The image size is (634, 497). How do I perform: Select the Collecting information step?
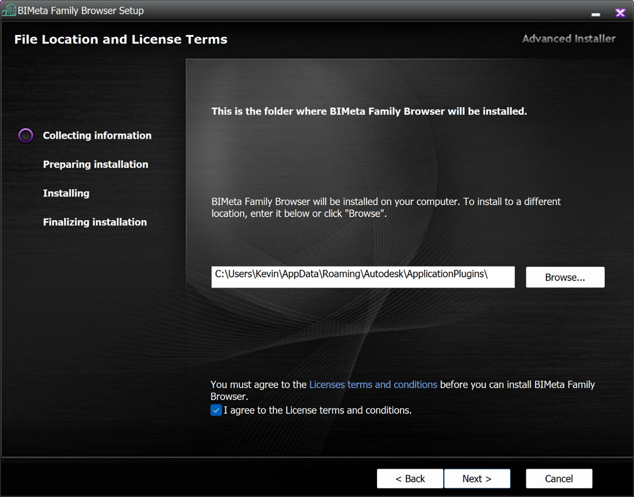pyautogui.click(x=97, y=136)
